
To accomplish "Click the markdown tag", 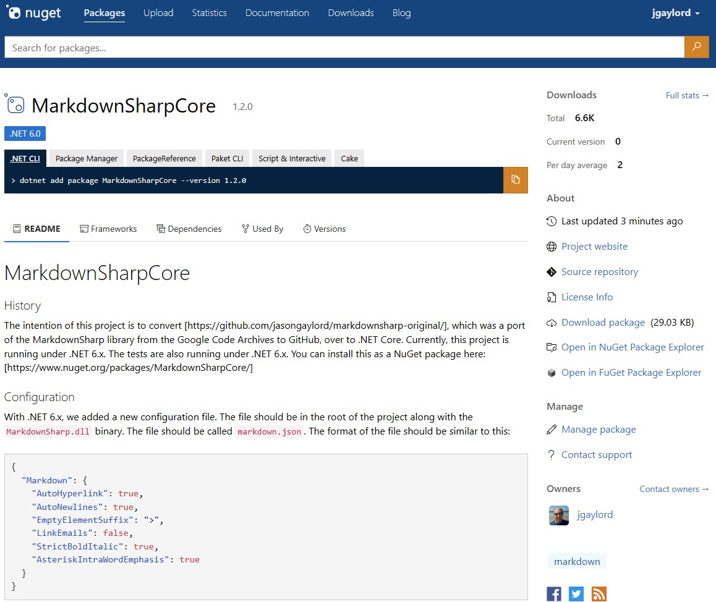I will coord(577,562).
